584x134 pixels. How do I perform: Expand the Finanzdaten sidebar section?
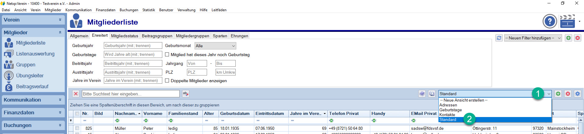pos(33,112)
